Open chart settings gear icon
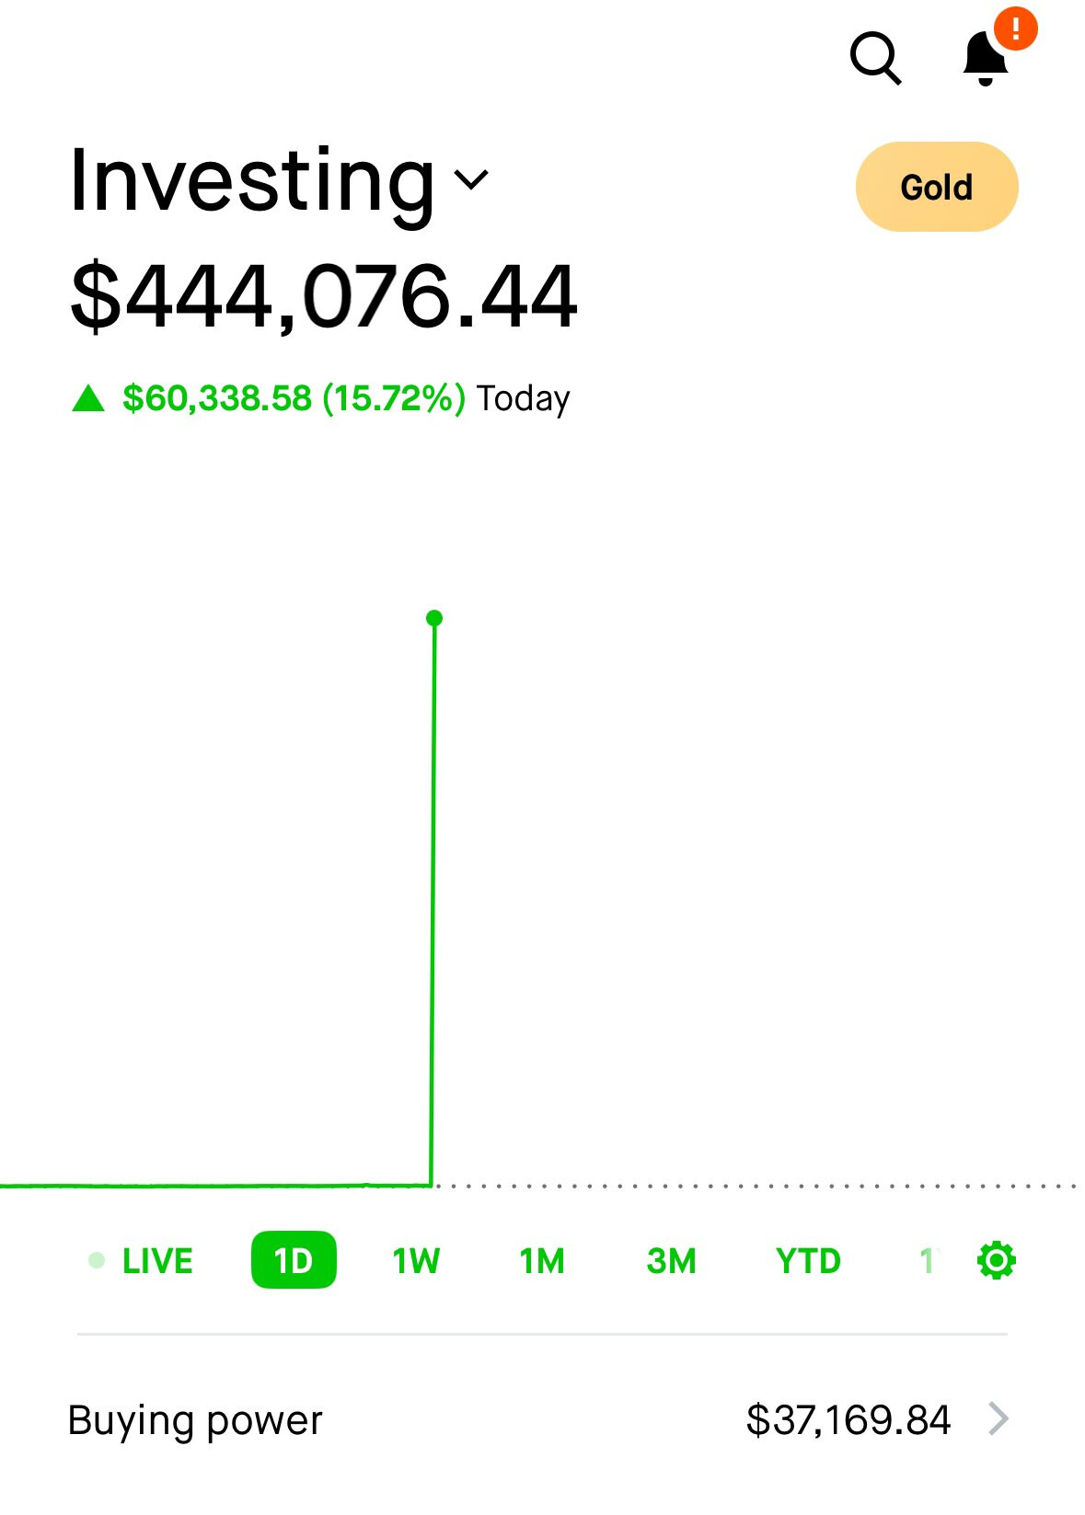The height and width of the screenshot is (1515, 1085). pos(996,1260)
